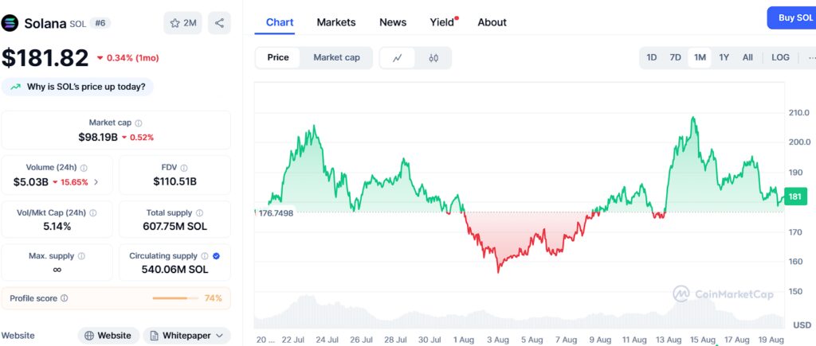
Task: Click the Website link button
Action: pyautogui.click(x=108, y=336)
